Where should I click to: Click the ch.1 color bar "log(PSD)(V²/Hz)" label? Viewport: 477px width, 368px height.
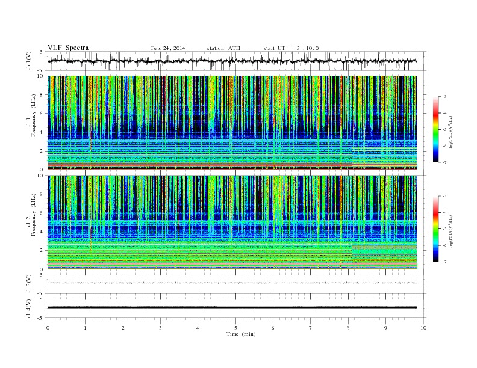(451, 132)
